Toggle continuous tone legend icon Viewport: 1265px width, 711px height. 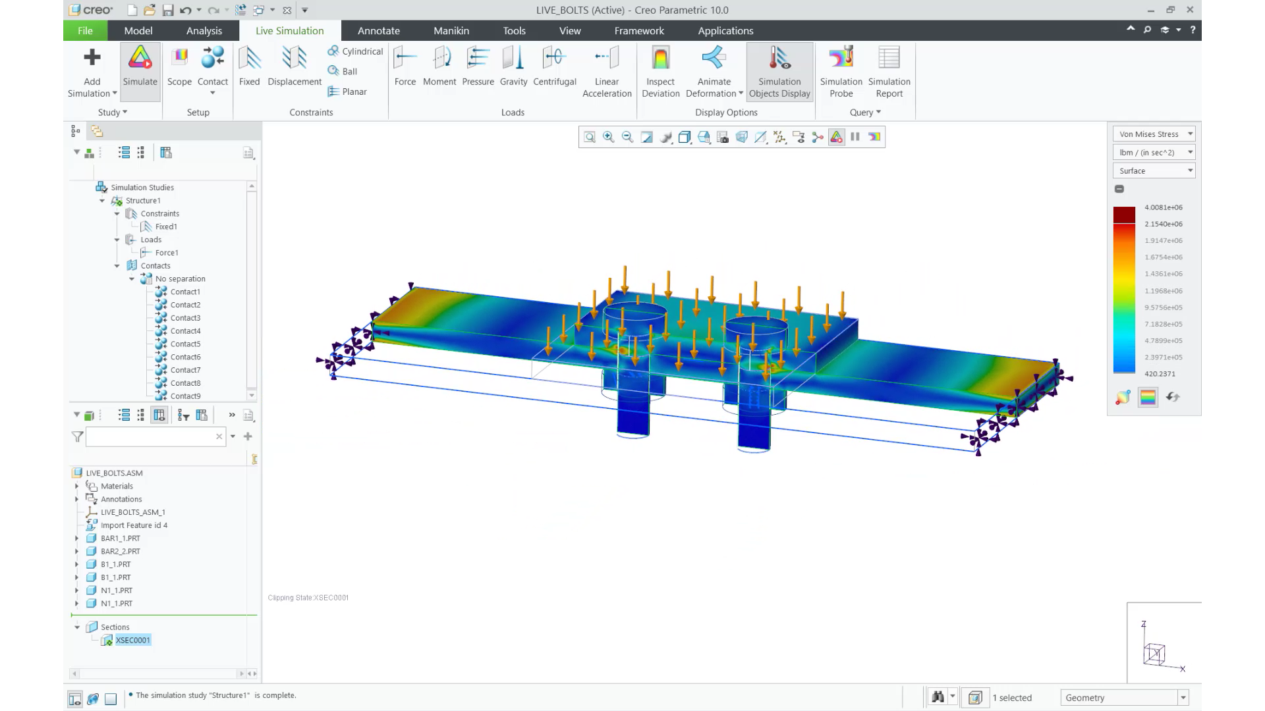pyautogui.click(x=1148, y=397)
